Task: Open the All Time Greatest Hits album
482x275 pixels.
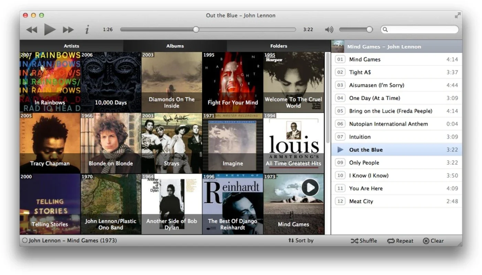Action: 293,143
